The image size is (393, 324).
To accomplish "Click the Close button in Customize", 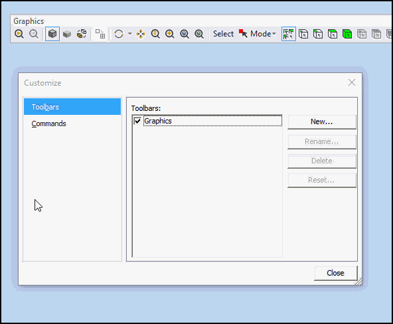I will point(336,273).
